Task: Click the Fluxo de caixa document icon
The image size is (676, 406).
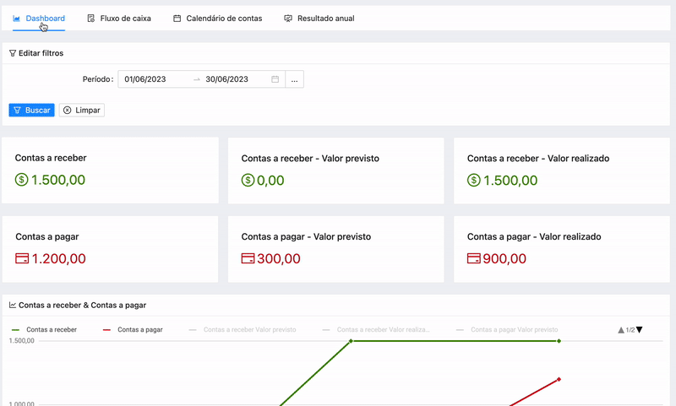Action: [91, 19]
